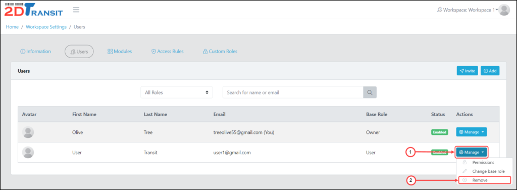Click the 2D Transit logo
The image size is (517, 190).
(x=34, y=10)
